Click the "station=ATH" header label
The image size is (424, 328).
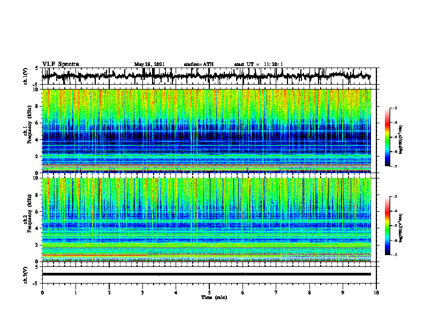(x=199, y=64)
